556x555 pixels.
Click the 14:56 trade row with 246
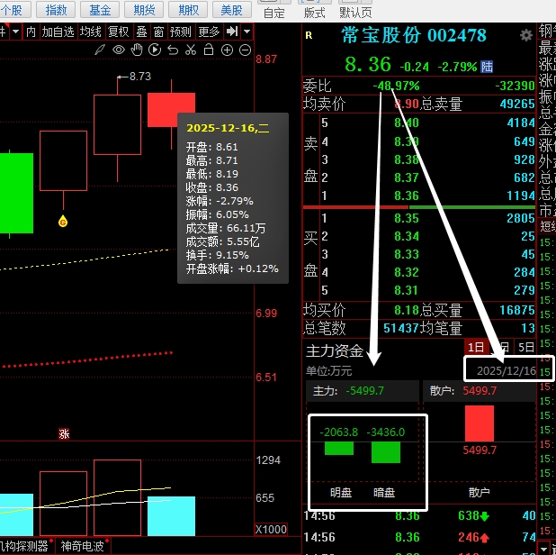point(419,537)
